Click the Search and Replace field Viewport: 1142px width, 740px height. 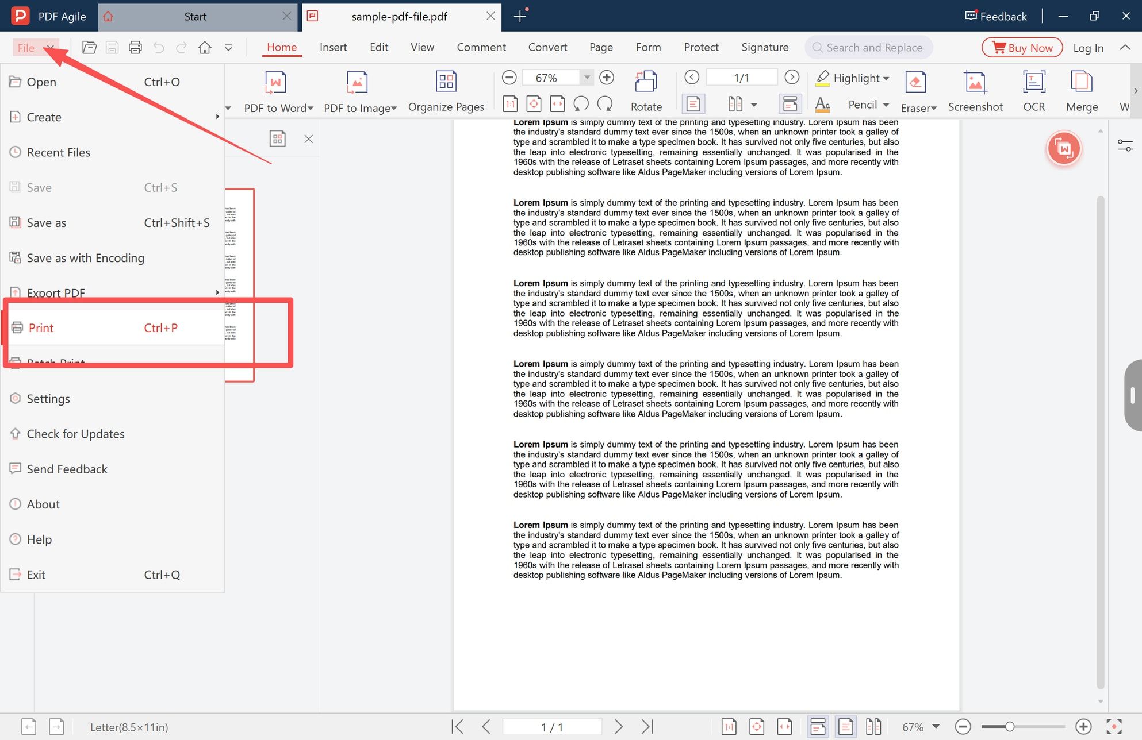point(869,48)
